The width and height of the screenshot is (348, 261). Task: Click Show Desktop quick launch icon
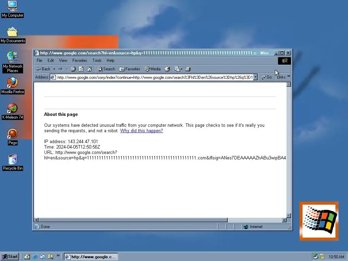tap(27, 257)
